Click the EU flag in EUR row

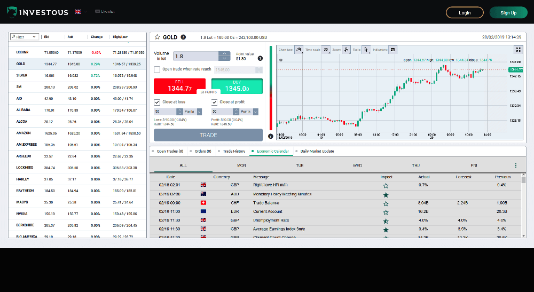(203, 211)
